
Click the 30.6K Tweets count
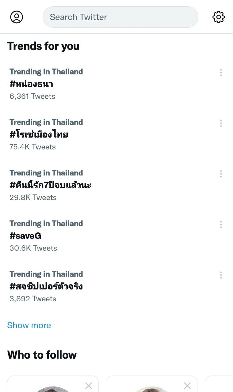click(33, 248)
